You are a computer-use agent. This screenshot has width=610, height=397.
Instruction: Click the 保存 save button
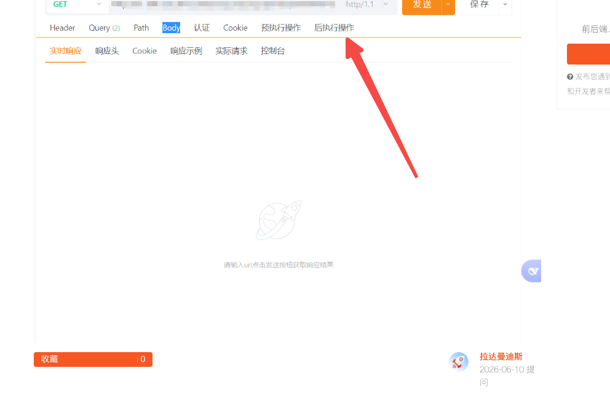[x=479, y=5]
